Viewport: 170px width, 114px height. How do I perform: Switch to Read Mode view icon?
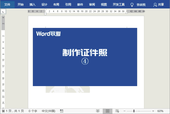(98, 111)
